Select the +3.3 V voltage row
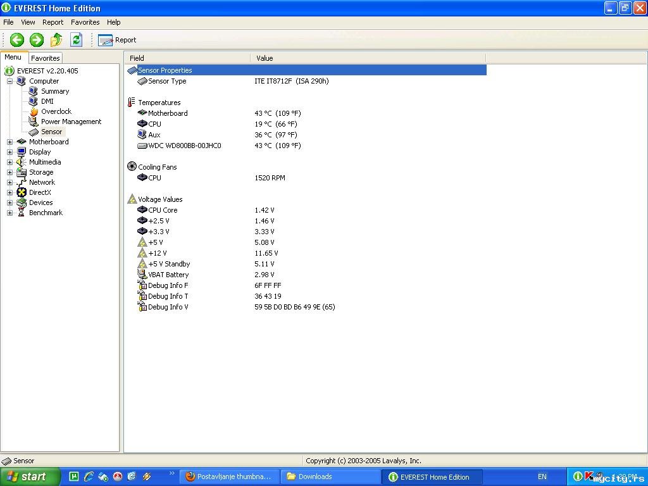 pos(307,232)
